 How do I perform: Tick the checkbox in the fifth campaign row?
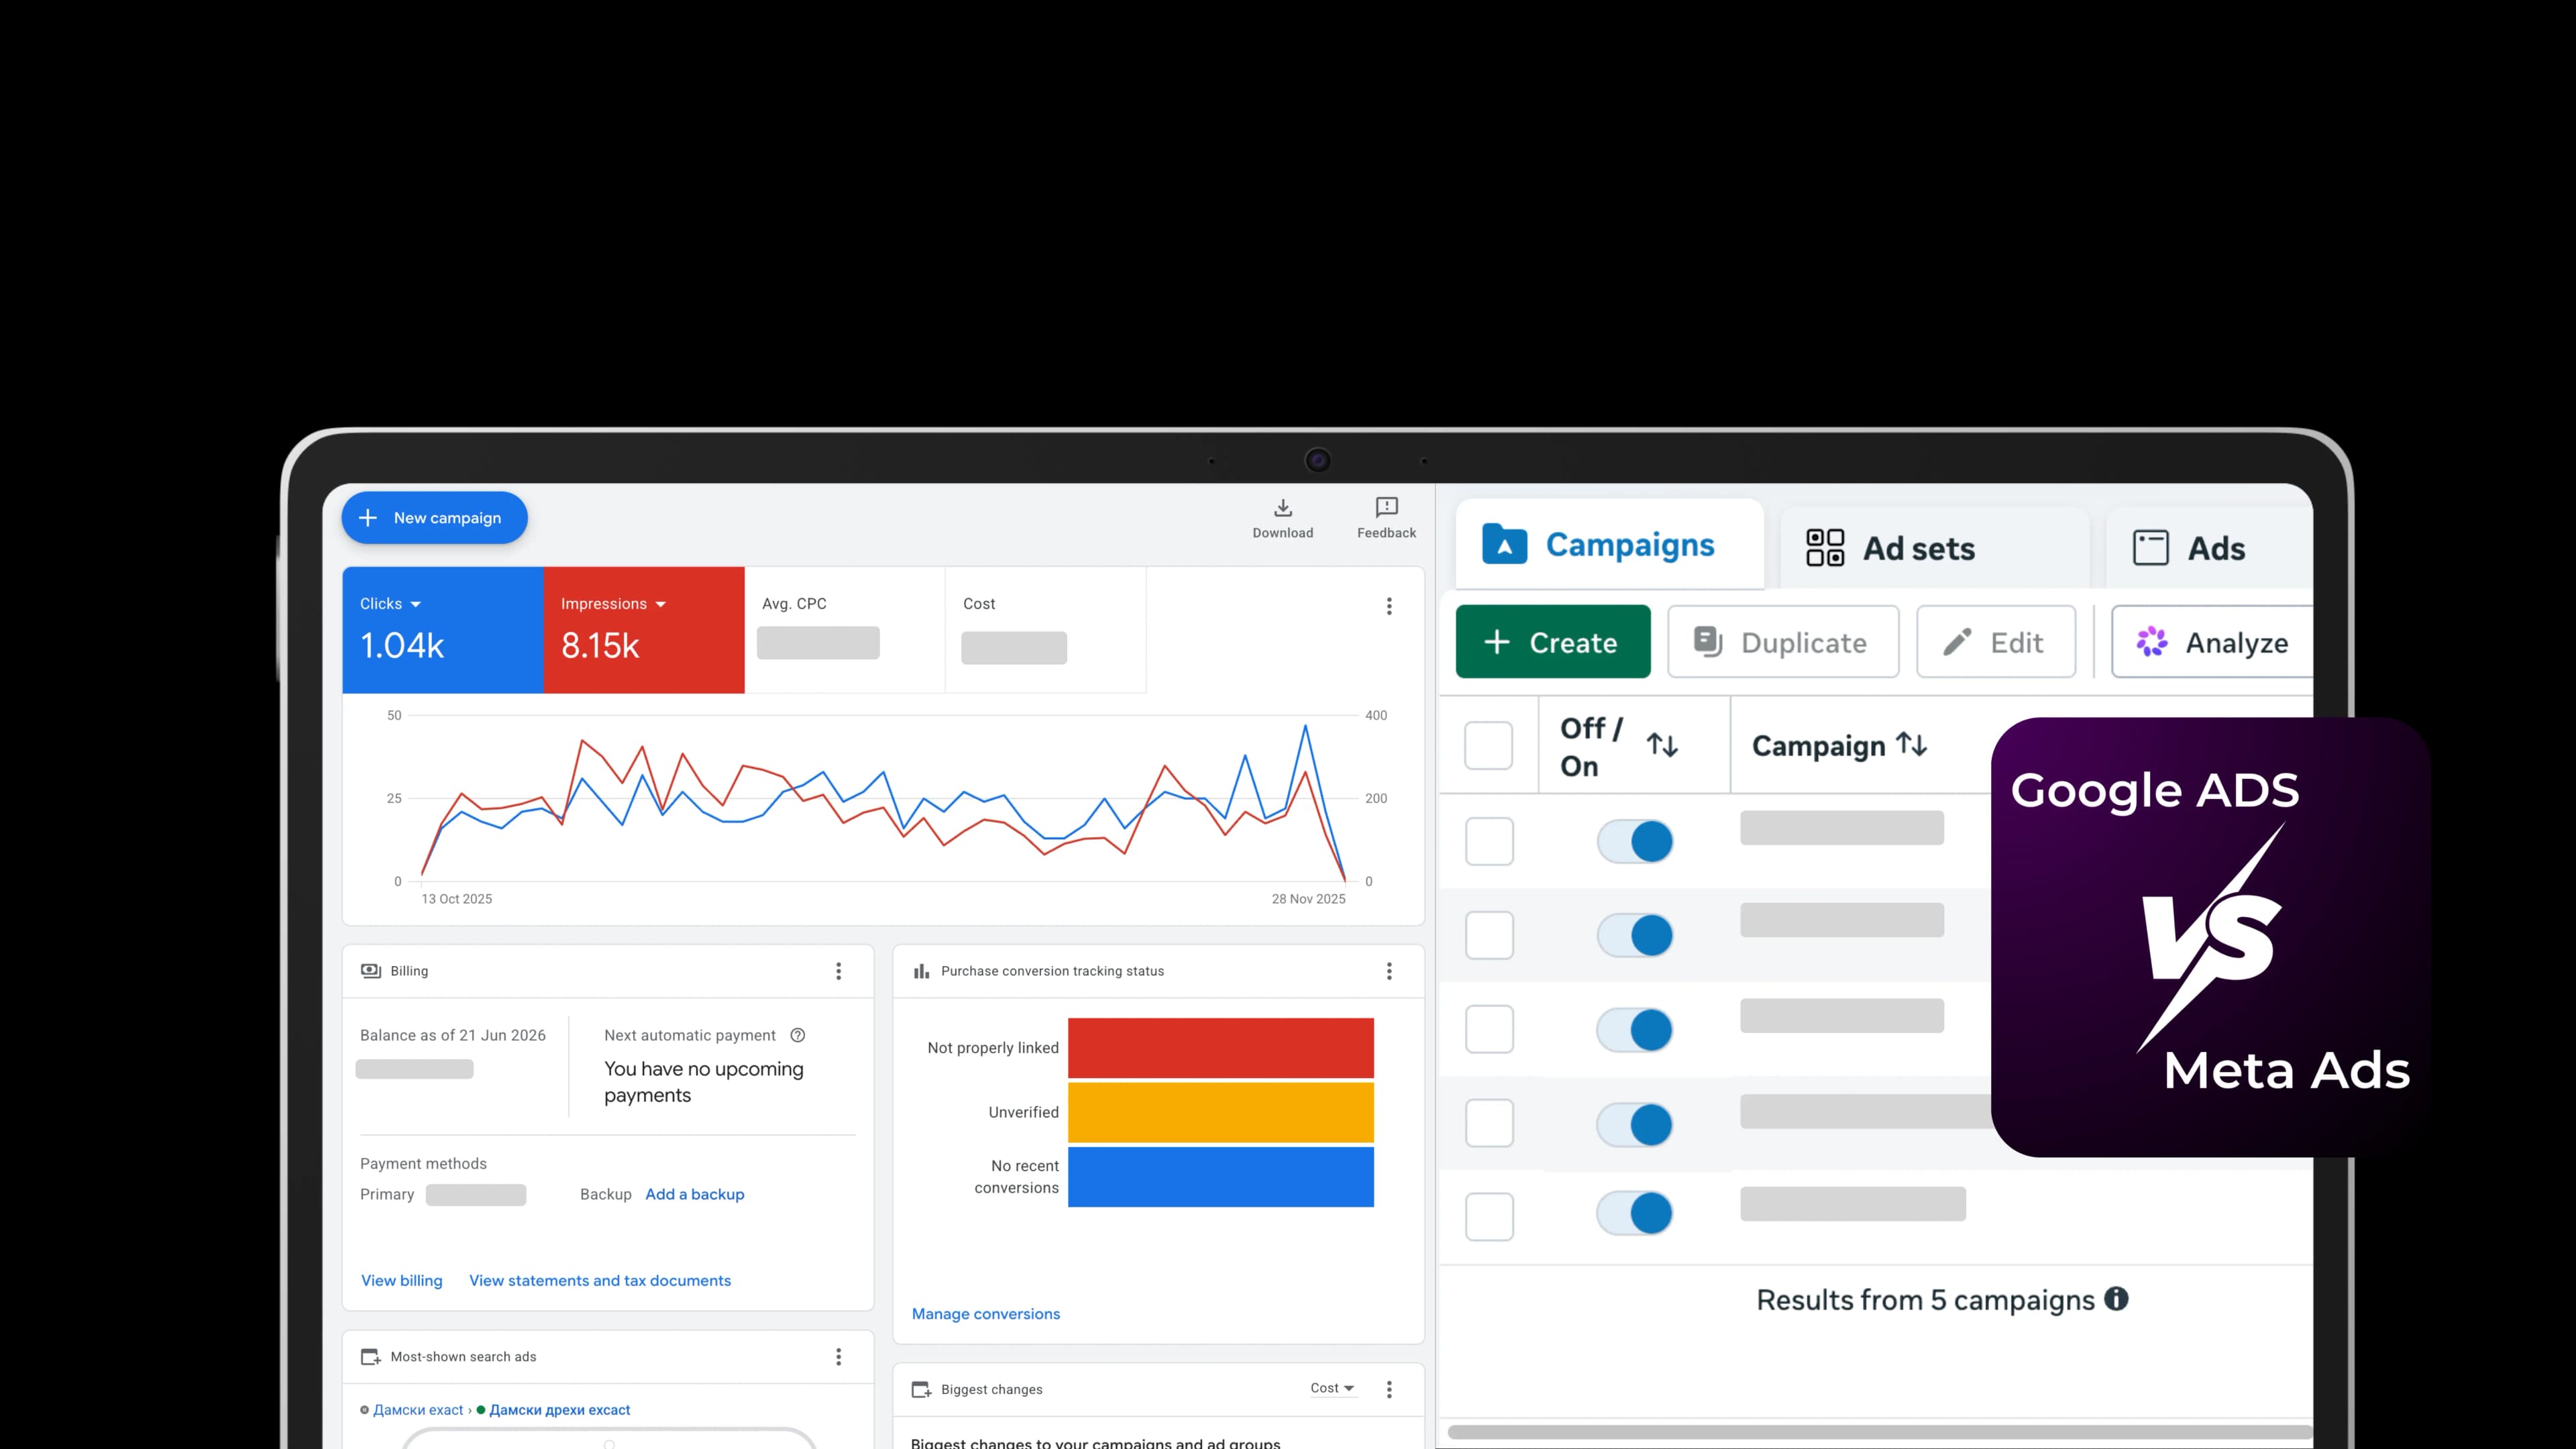[x=1489, y=1217]
